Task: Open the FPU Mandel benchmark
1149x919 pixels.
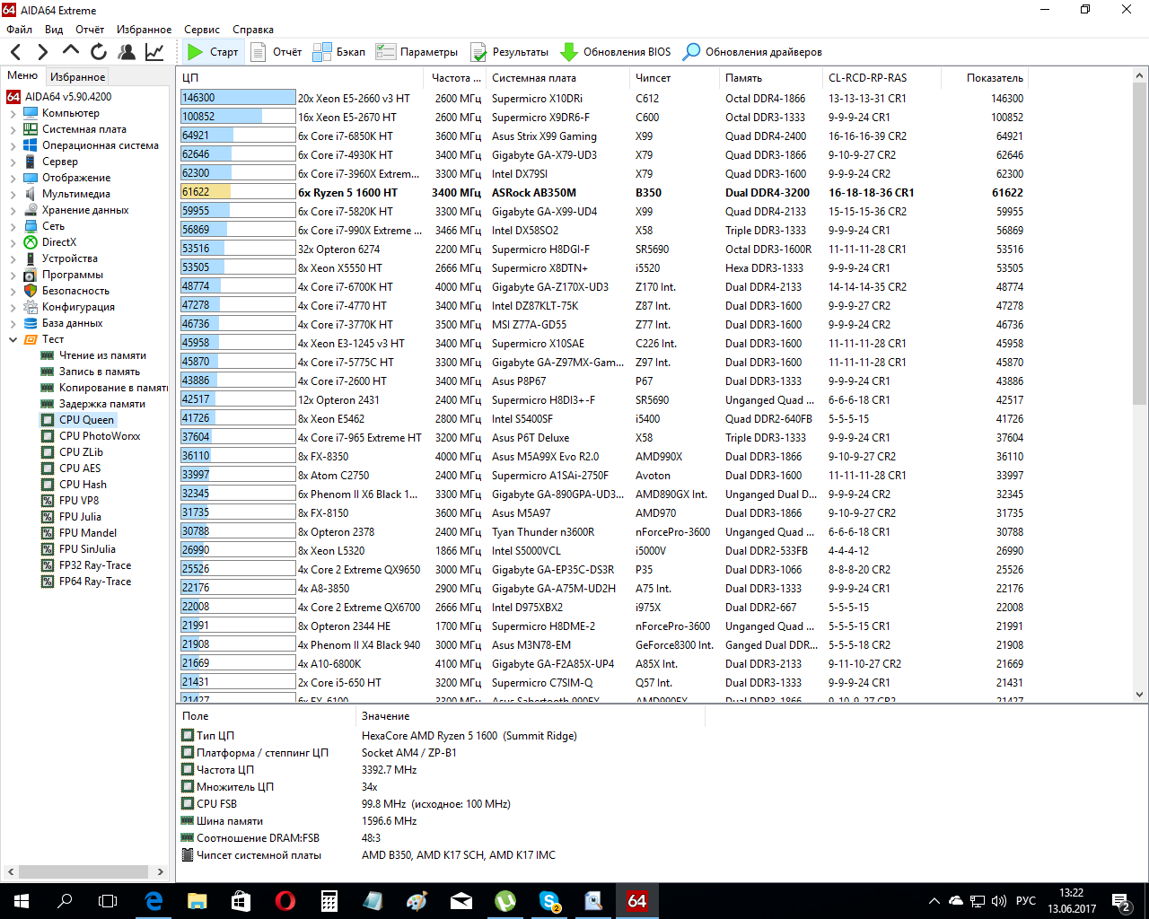Action: pyautogui.click(x=79, y=533)
